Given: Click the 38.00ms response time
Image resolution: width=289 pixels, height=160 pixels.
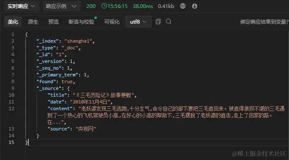Looking at the screenshot, I should tap(143, 6).
